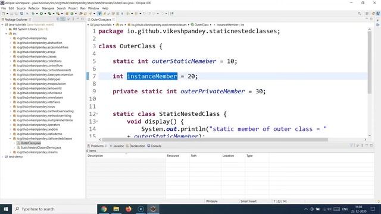Switch to the Java perspective icon
The width and height of the screenshot is (381, 214).
(x=378, y=14)
